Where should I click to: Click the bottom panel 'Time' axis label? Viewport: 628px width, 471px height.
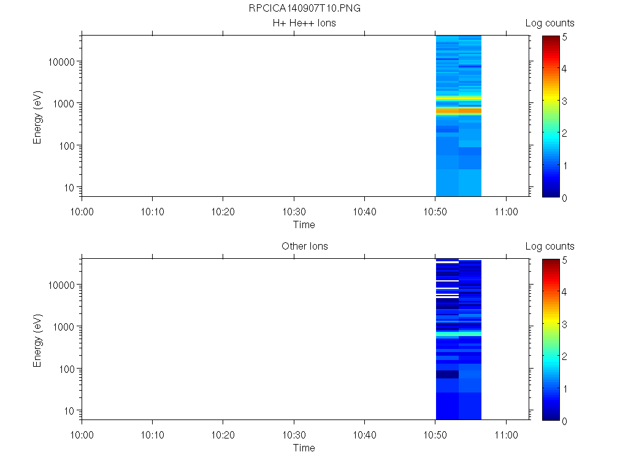pyautogui.click(x=304, y=448)
